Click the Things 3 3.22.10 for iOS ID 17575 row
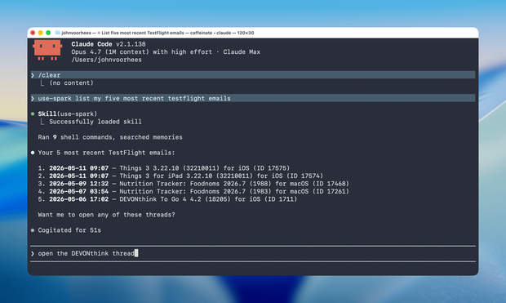506x303 pixels. 164,168
